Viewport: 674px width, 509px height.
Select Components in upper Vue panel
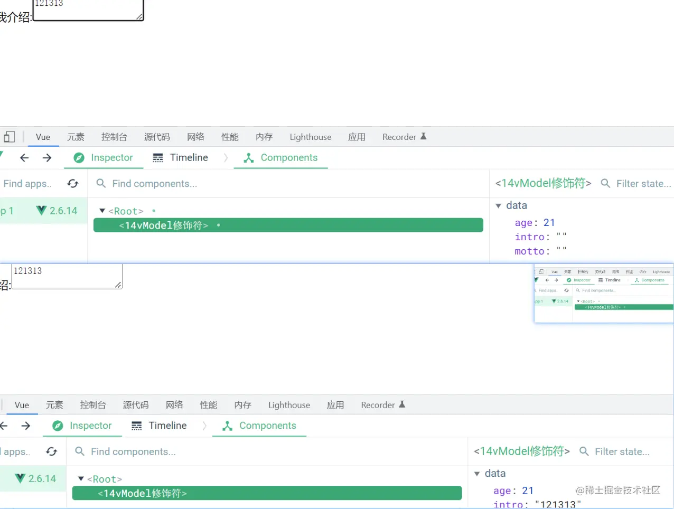point(280,157)
